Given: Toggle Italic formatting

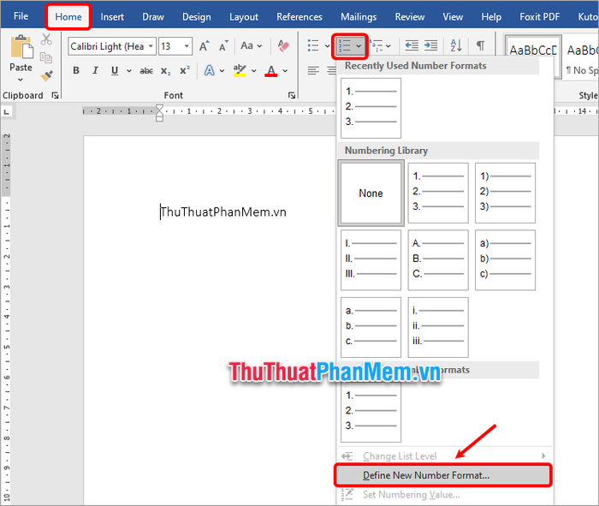Looking at the screenshot, I should pos(95,71).
